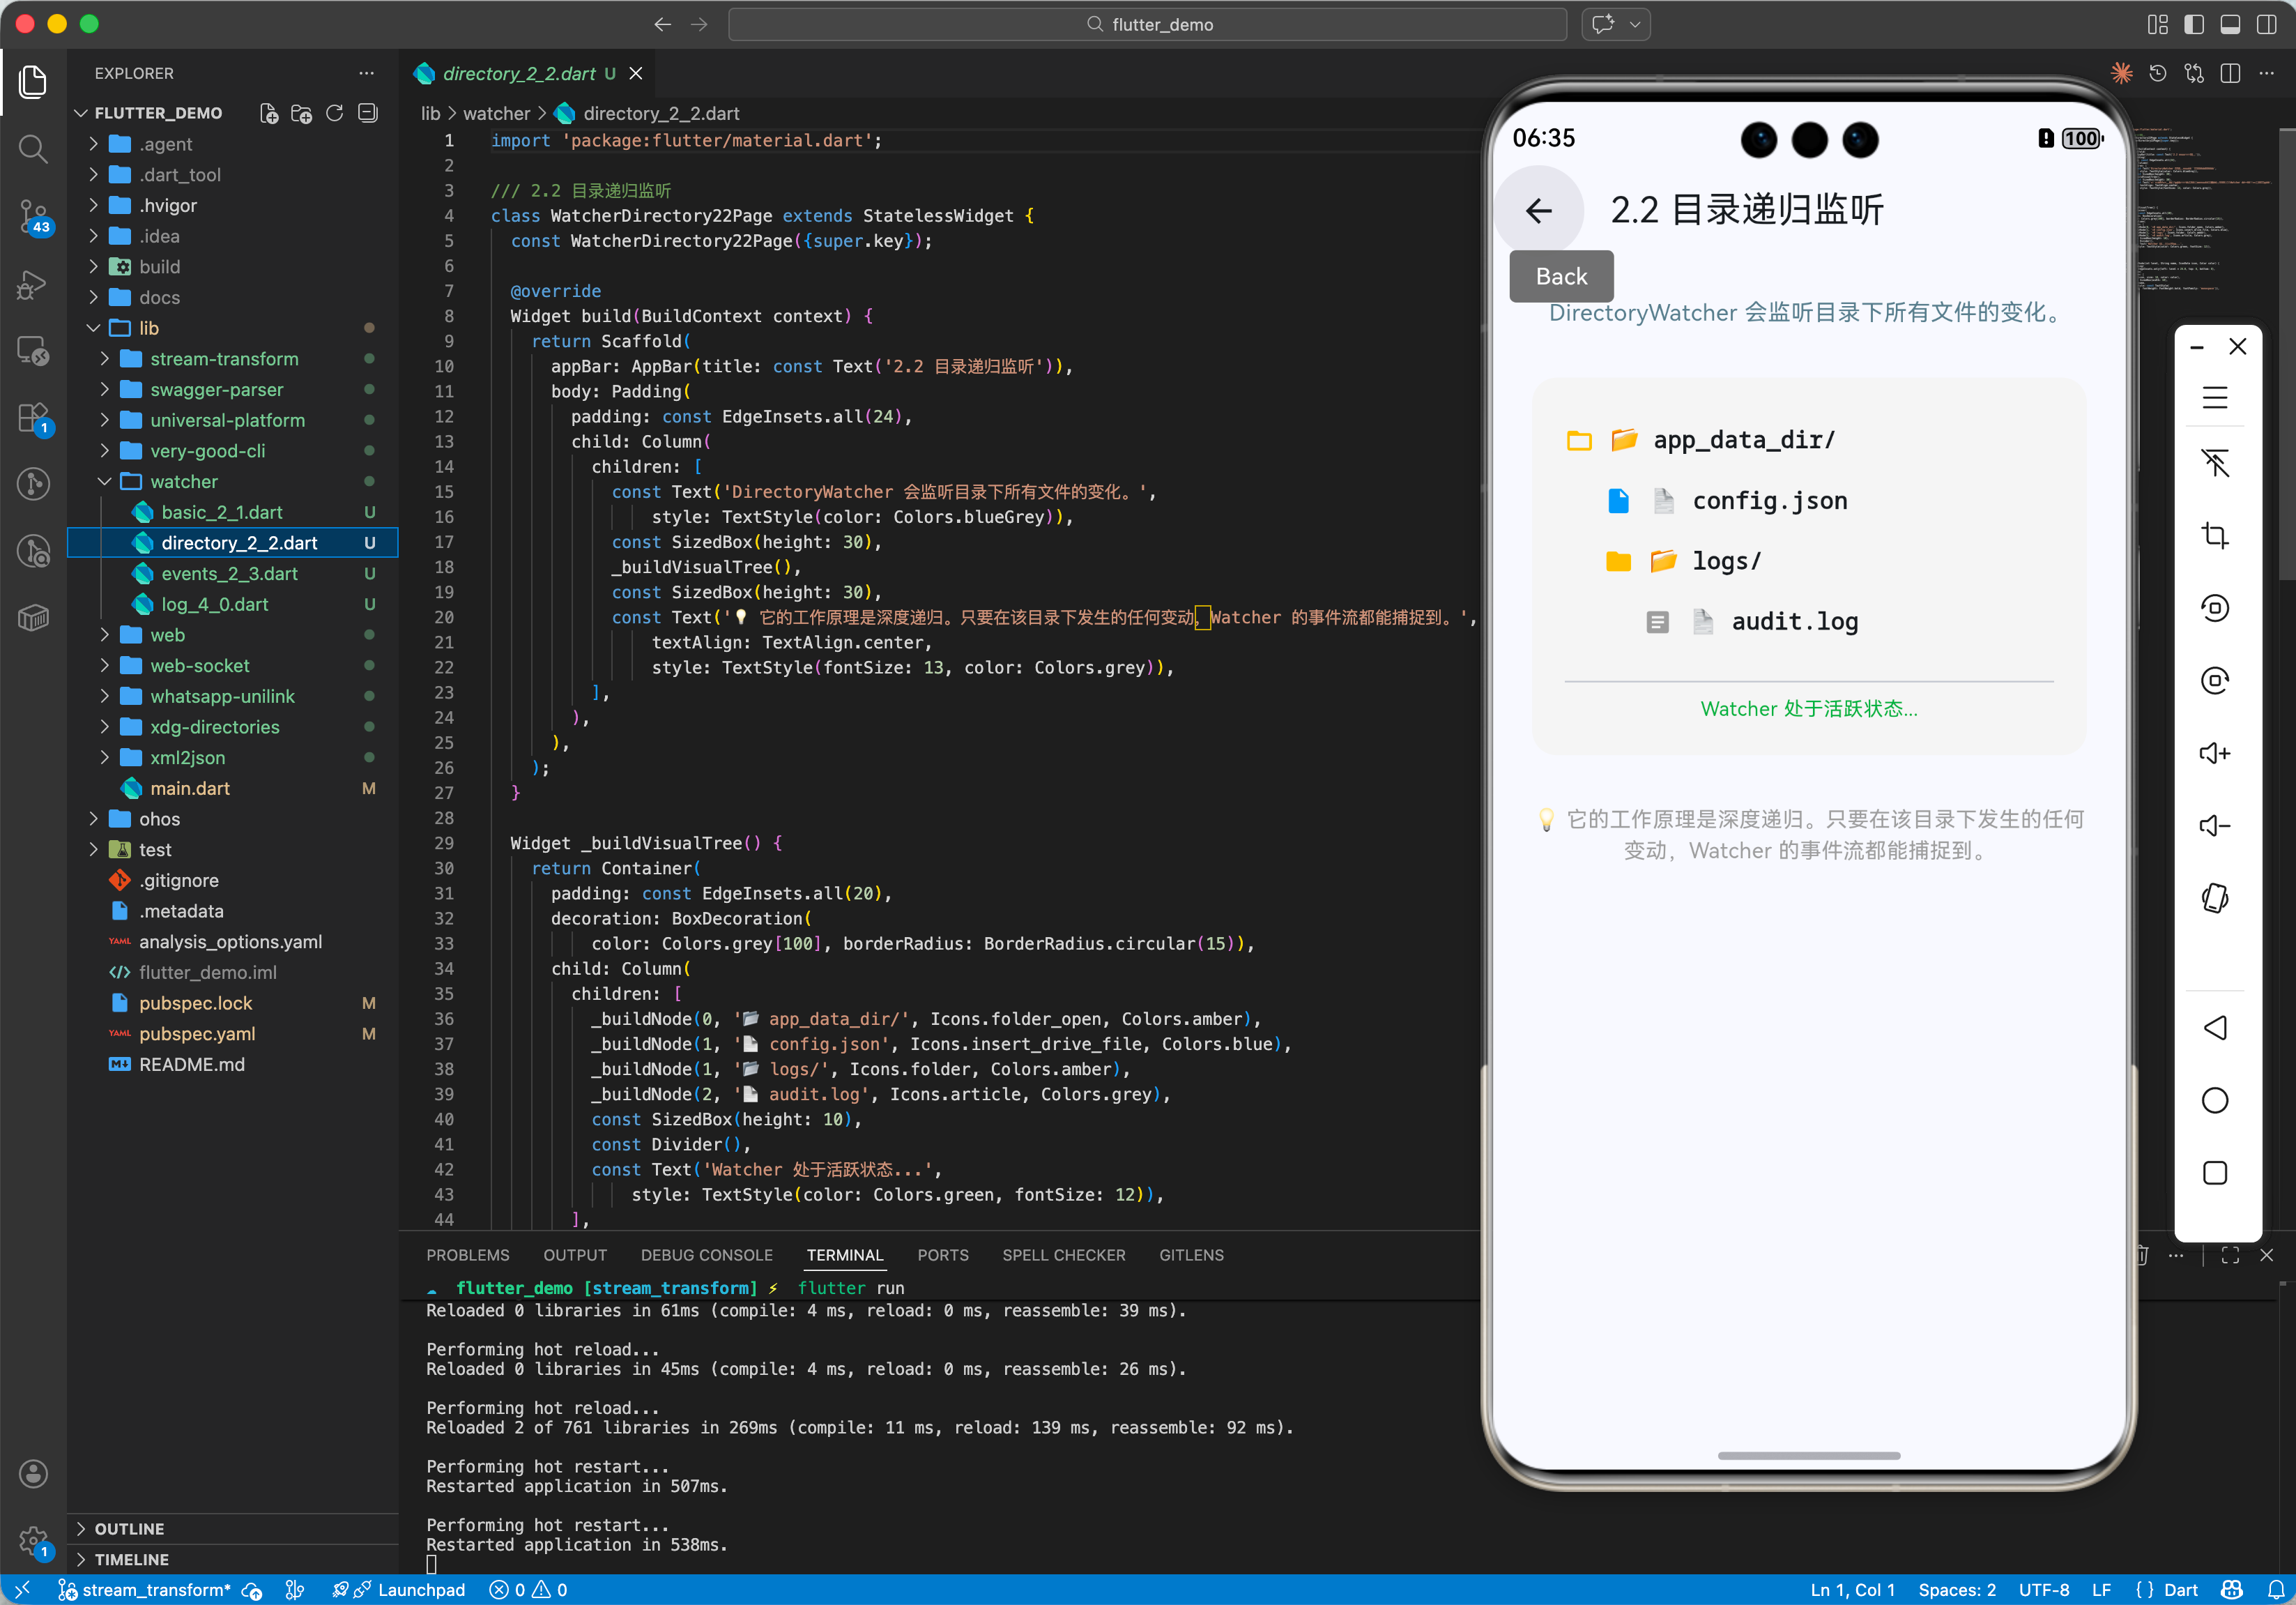Viewport: 2296px width, 1605px height.
Task: Toggle the secondary side bar layout
Action: pos(2266,24)
